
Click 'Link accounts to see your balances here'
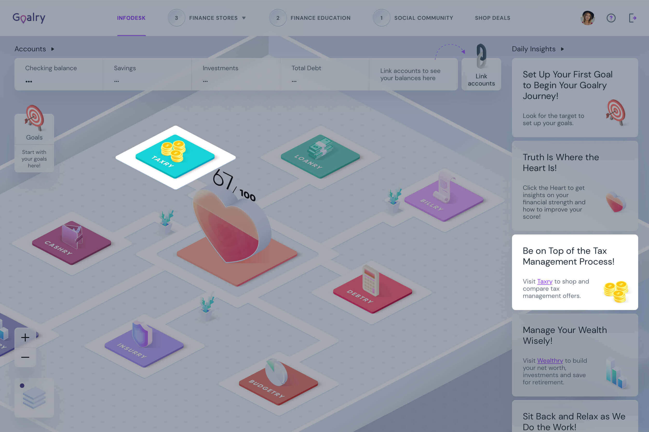(x=410, y=74)
